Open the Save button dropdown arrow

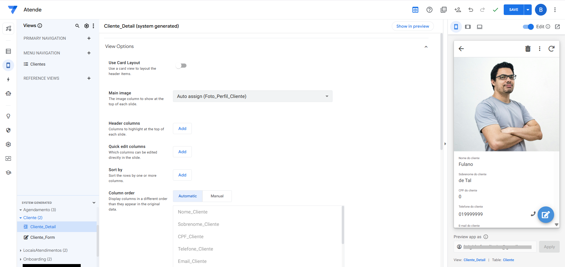[x=528, y=10]
